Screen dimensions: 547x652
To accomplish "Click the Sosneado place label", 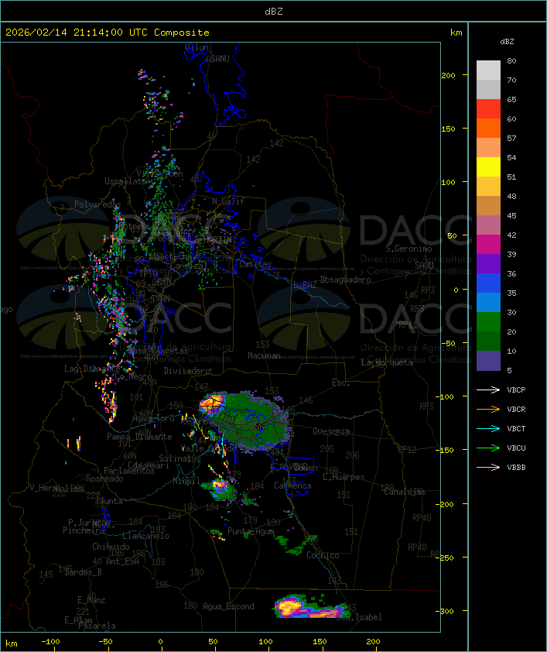I will (x=104, y=479).
